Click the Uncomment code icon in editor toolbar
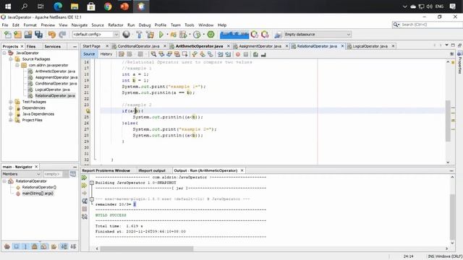 263,54
